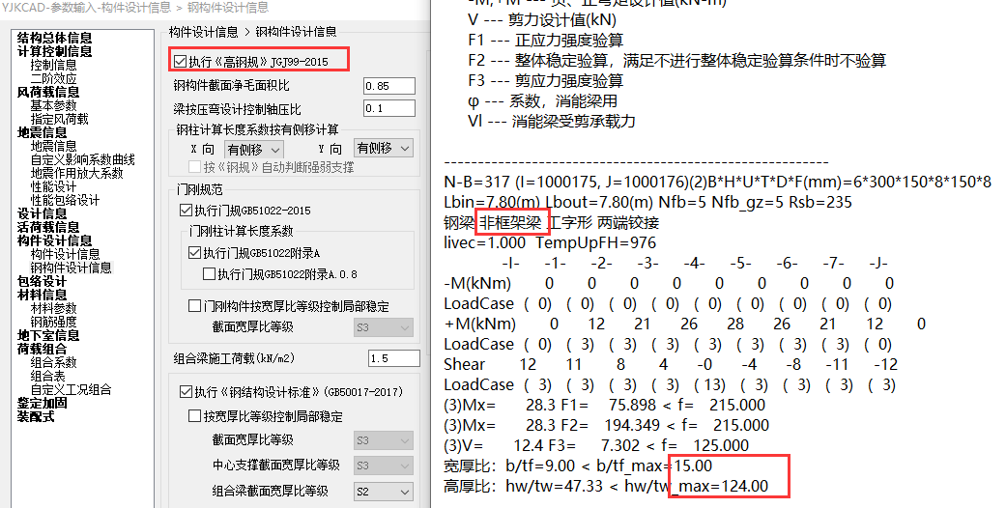The width and height of the screenshot is (1006, 508).
Task: Open 钢结构设计标准 截面宽厚比等级 S3 dropdown
Action: (x=384, y=440)
